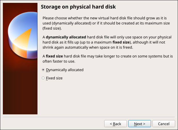Click the "Storage on physical hard disk" heading
Viewport: 178px width, 130px height.
tap(78, 7)
